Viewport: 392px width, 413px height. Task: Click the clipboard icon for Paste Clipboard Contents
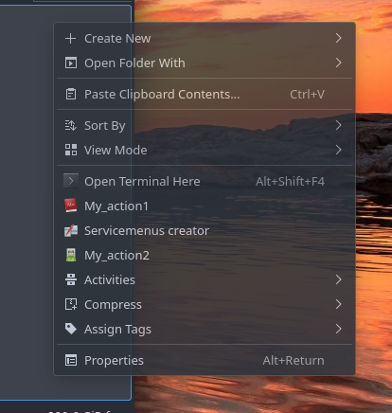(x=71, y=94)
